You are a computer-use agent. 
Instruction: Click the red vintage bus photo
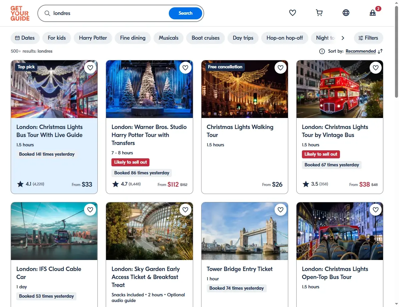tap(340, 89)
